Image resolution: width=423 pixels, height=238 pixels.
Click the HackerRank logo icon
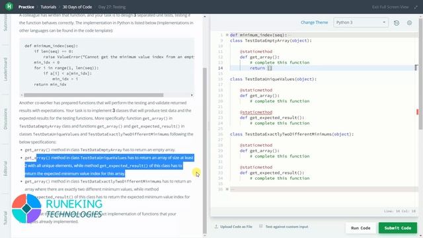coord(9,7)
